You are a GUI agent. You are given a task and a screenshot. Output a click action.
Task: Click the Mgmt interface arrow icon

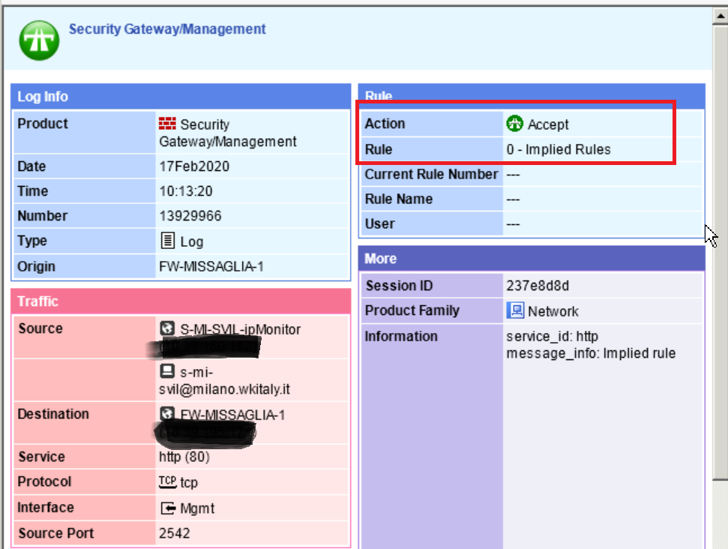click(x=168, y=508)
